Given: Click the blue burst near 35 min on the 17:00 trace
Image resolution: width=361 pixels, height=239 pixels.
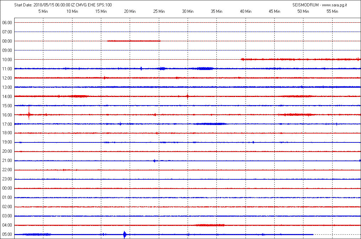Looking at the screenshot, I should click(x=211, y=124).
